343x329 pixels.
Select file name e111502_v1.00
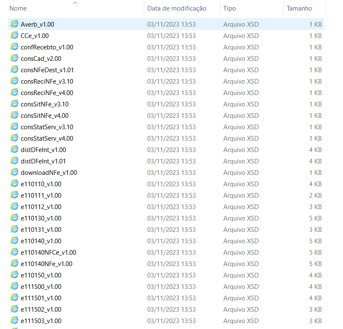point(41,309)
